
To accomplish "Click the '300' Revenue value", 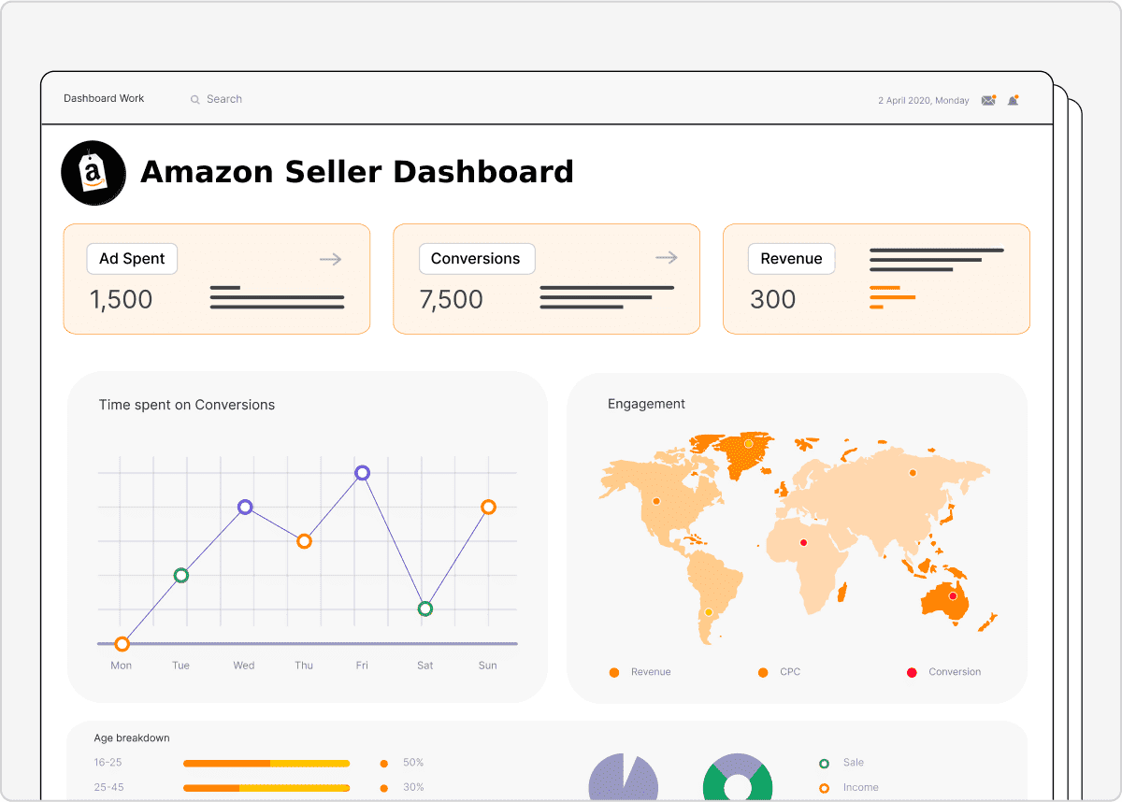I will click(773, 300).
